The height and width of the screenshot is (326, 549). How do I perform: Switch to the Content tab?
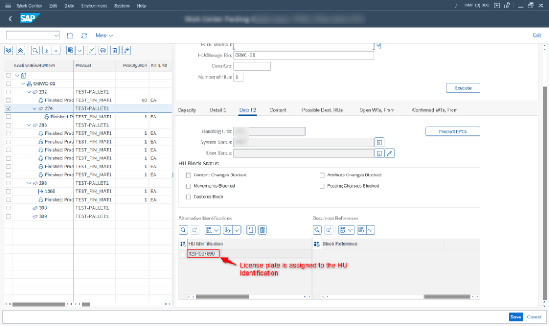click(277, 110)
